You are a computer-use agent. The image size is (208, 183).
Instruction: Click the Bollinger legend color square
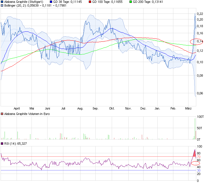pos(2,5)
